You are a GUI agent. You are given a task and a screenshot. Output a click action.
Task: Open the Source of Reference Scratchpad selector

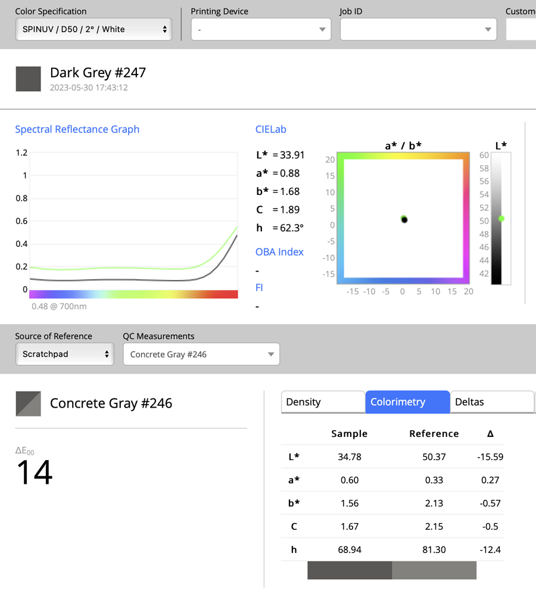[x=65, y=354]
